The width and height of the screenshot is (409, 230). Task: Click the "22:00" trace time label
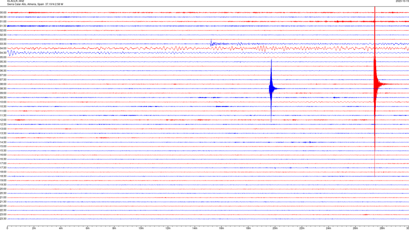pos(3,206)
